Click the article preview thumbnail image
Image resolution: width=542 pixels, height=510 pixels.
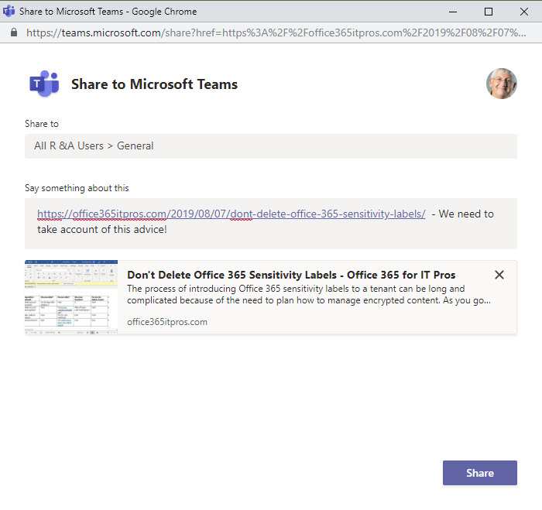pyautogui.click(x=71, y=297)
